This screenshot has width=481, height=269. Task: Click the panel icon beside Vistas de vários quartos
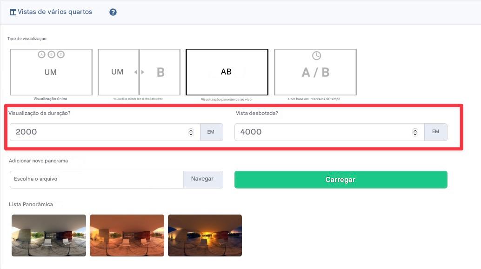(13, 12)
